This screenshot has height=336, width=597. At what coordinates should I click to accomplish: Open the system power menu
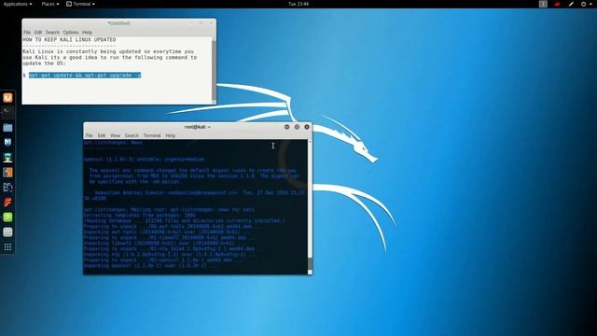pos(586,4)
